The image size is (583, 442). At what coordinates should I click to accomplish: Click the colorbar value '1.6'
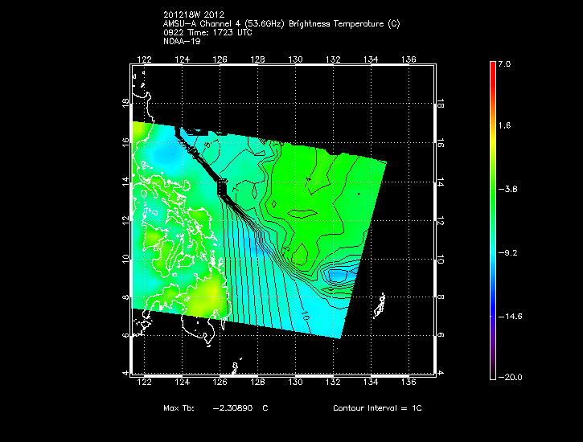[x=504, y=125]
